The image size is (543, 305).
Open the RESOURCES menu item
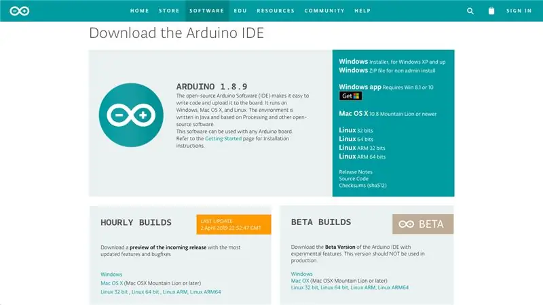[x=276, y=11]
